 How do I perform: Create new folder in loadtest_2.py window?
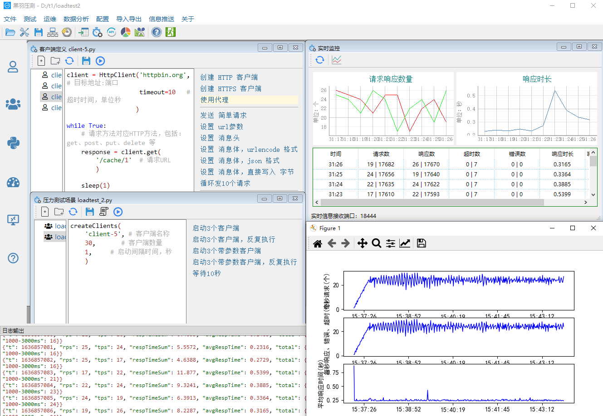59,212
